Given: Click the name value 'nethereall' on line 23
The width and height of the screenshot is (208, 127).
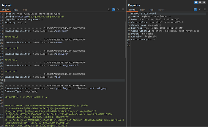Looking at the screenshot, I should point(11,48).
